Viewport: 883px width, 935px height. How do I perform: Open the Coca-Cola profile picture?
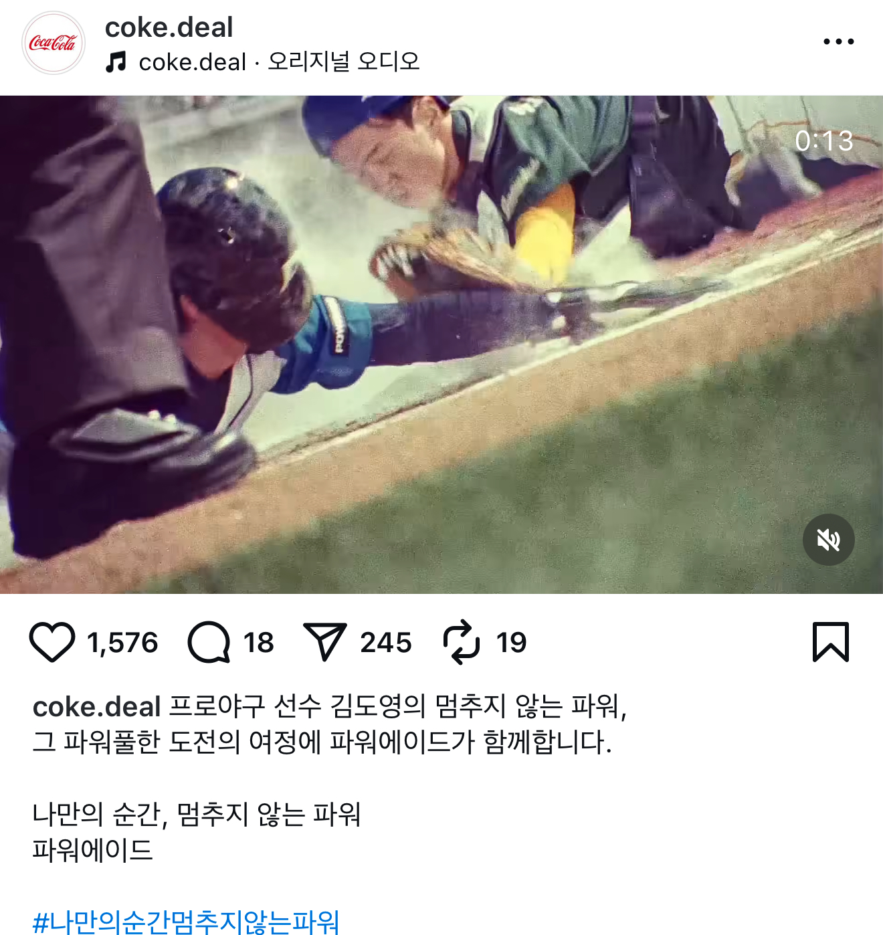pos(54,43)
